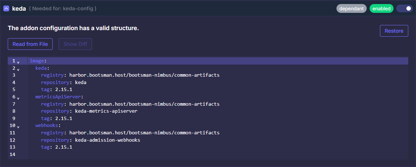Collapse the webhooks section fold arrow
Screen dimensions: 416x167
tap(18, 126)
